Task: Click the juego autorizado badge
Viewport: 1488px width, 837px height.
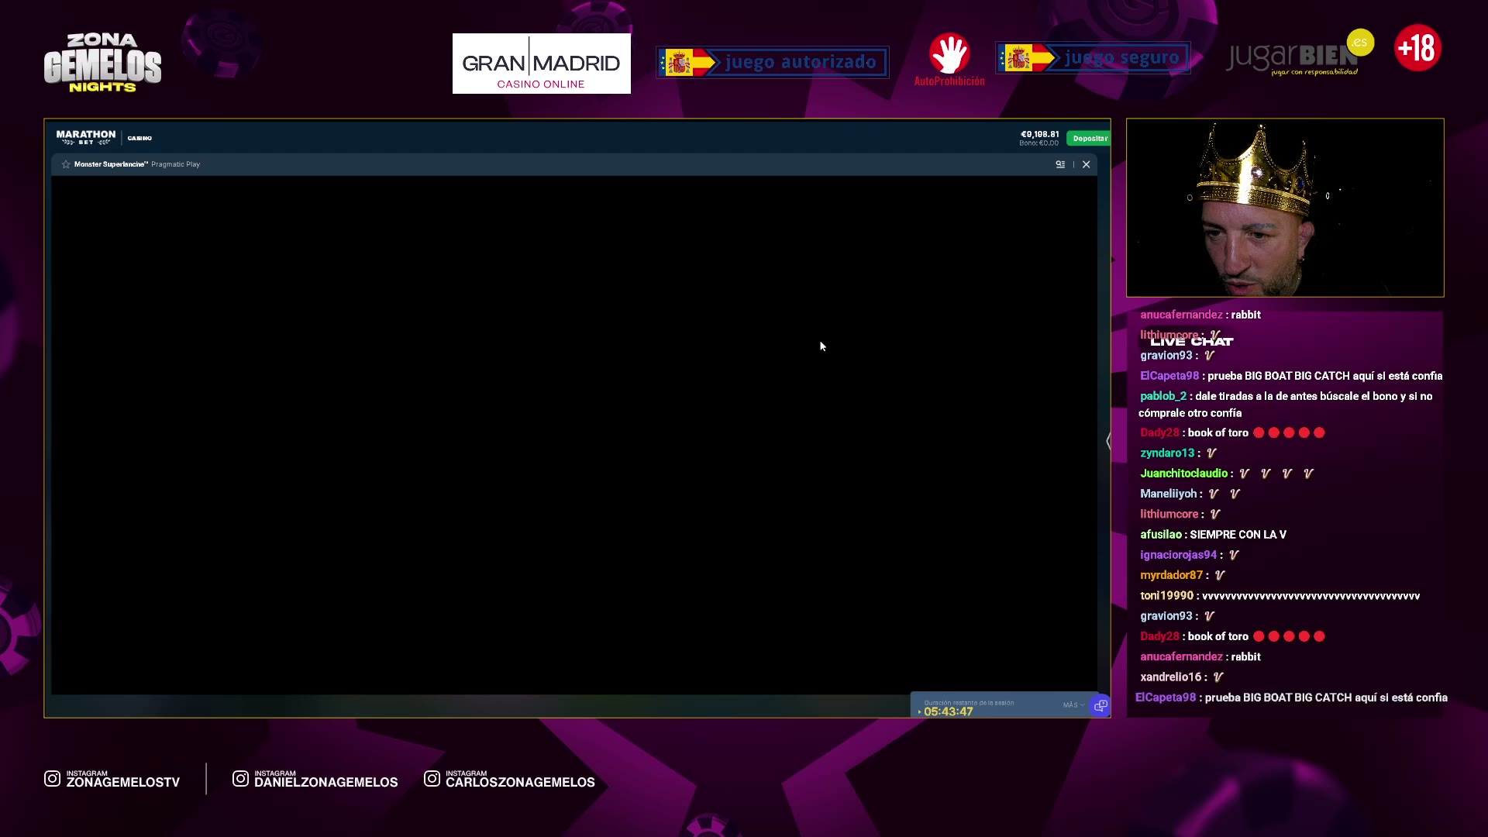Action: tap(773, 62)
